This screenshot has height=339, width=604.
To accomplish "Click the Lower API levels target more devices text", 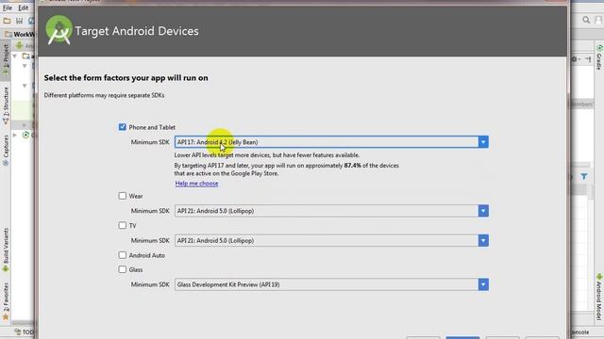I will pos(266,155).
